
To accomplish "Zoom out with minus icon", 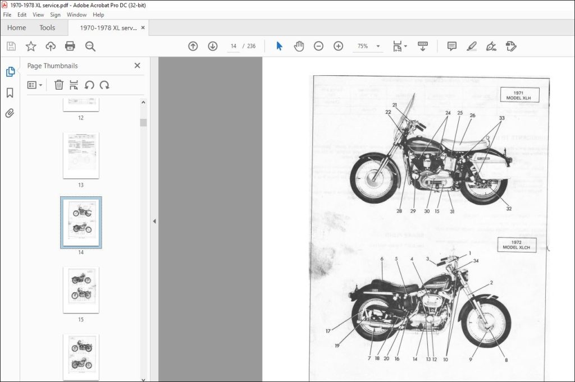I will [x=319, y=46].
